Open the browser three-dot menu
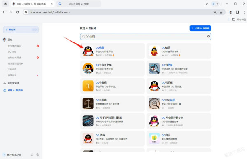 [x=244, y=12]
